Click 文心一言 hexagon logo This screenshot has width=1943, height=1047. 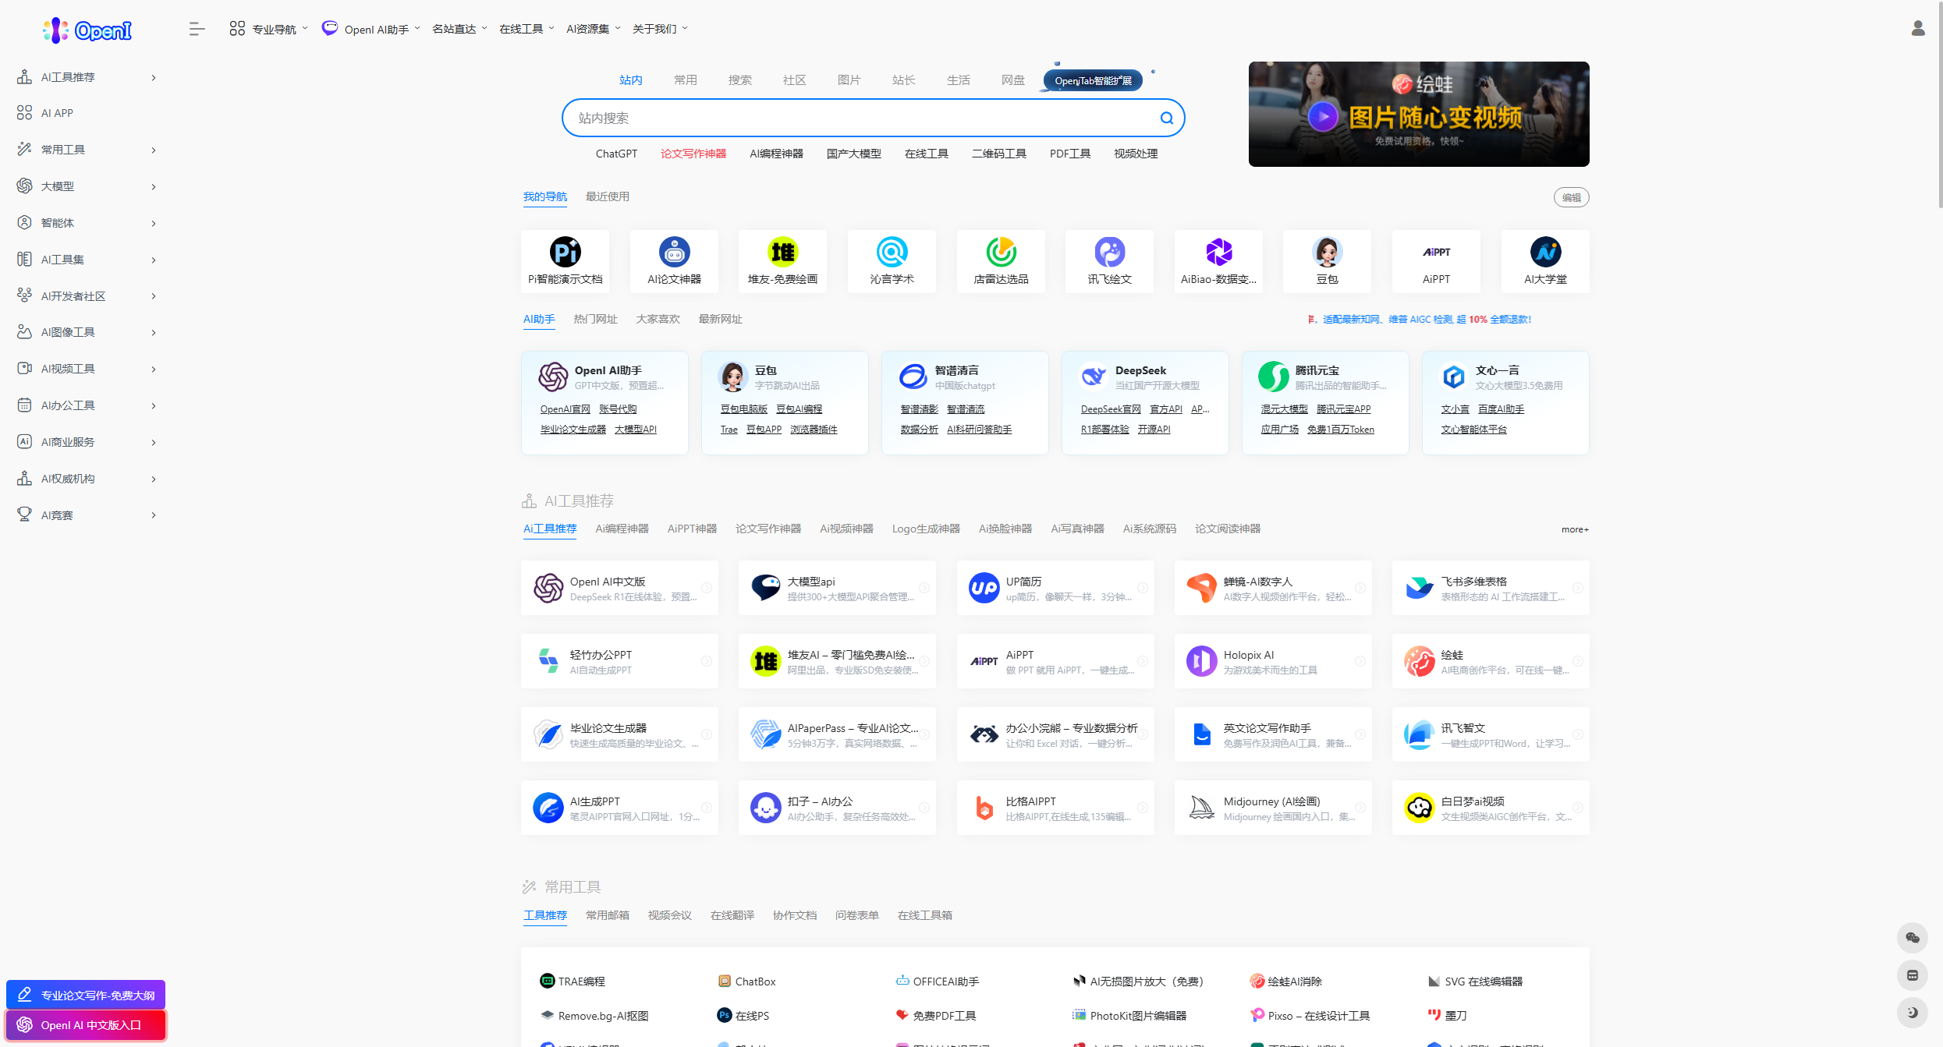click(1454, 377)
